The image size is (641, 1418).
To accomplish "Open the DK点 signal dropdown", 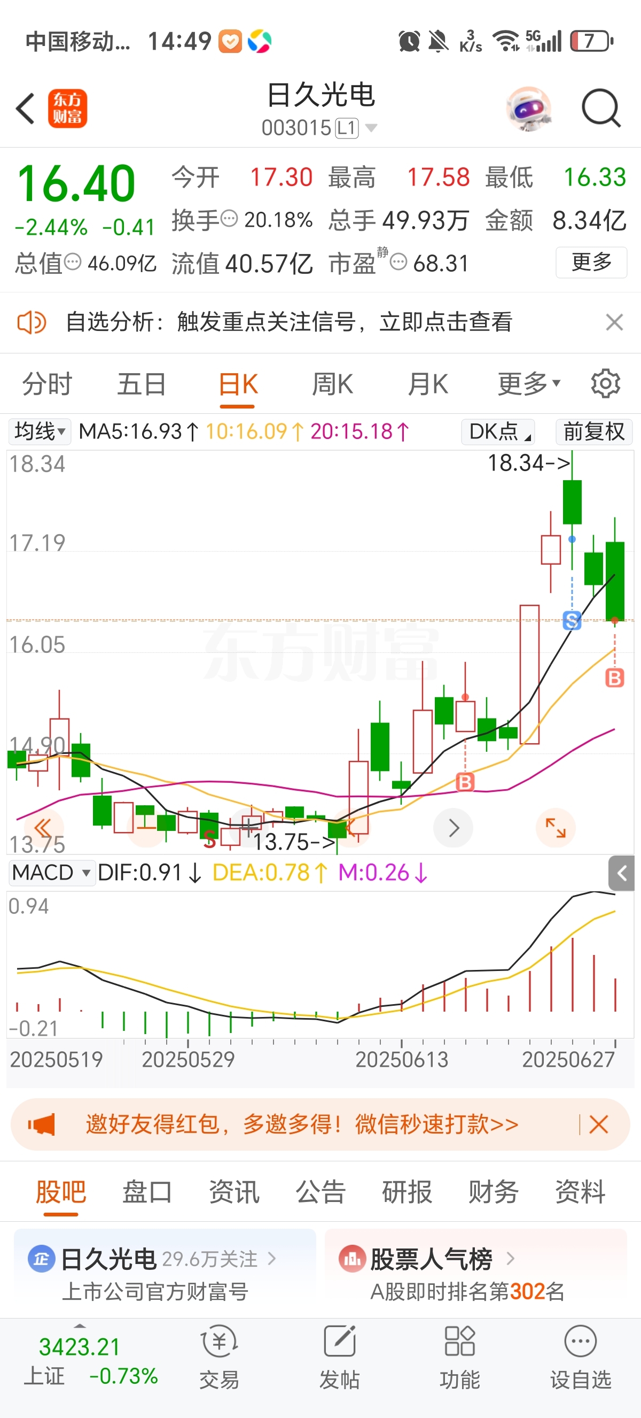I will [498, 431].
